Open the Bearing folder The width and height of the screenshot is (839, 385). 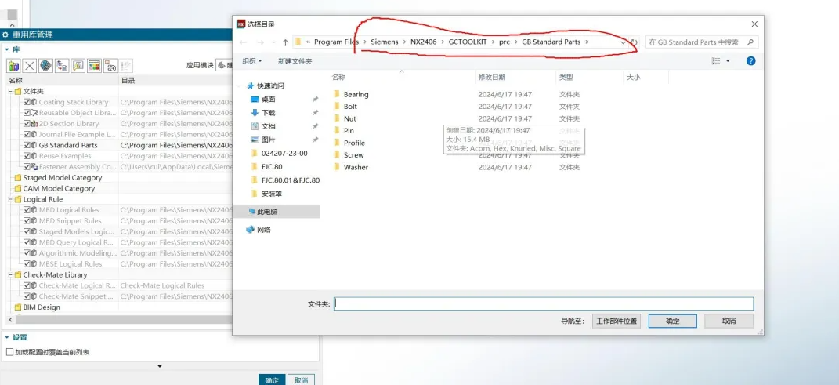[x=356, y=94]
